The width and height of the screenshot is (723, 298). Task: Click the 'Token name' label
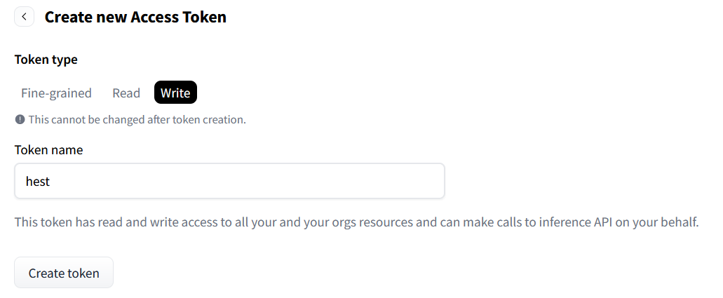[x=48, y=149]
